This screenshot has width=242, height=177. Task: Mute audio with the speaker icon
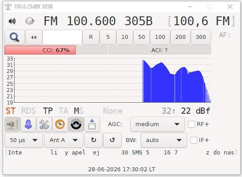(x=12, y=21)
